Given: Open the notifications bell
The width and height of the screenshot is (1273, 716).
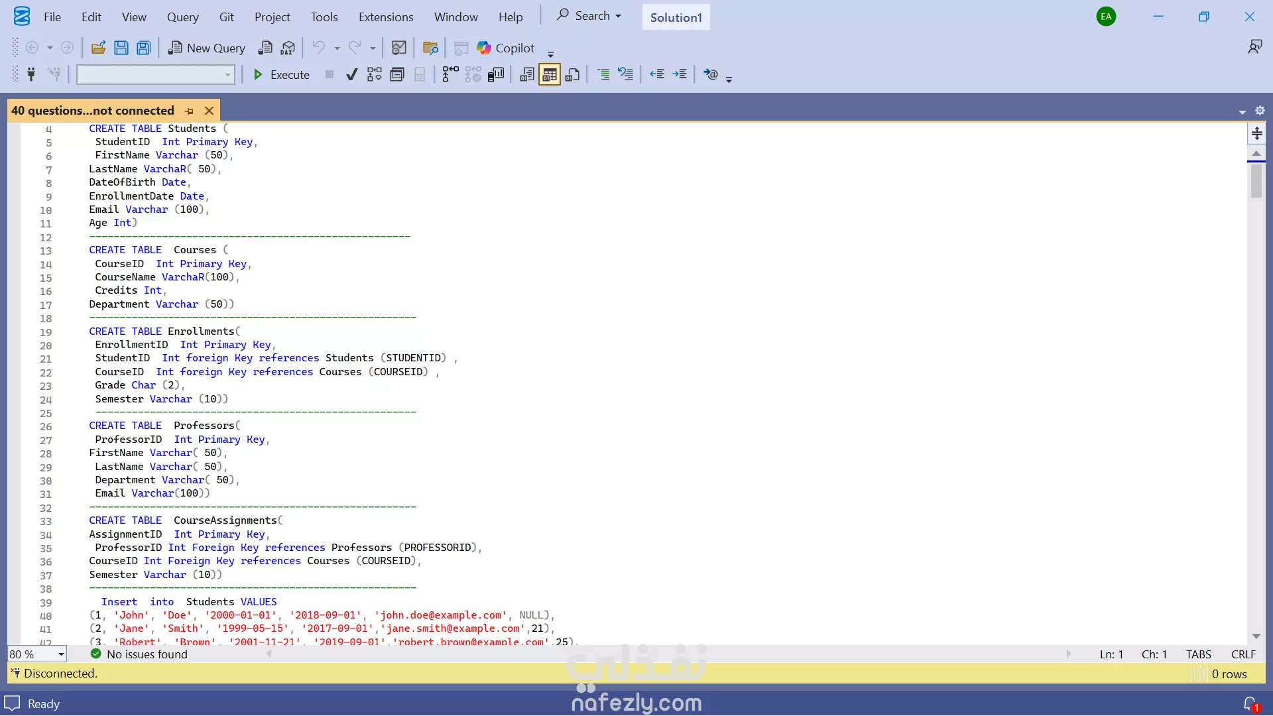Looking at the screenshot, I should click(1250, 703).
